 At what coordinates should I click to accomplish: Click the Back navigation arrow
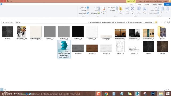[x=169, y=22]
